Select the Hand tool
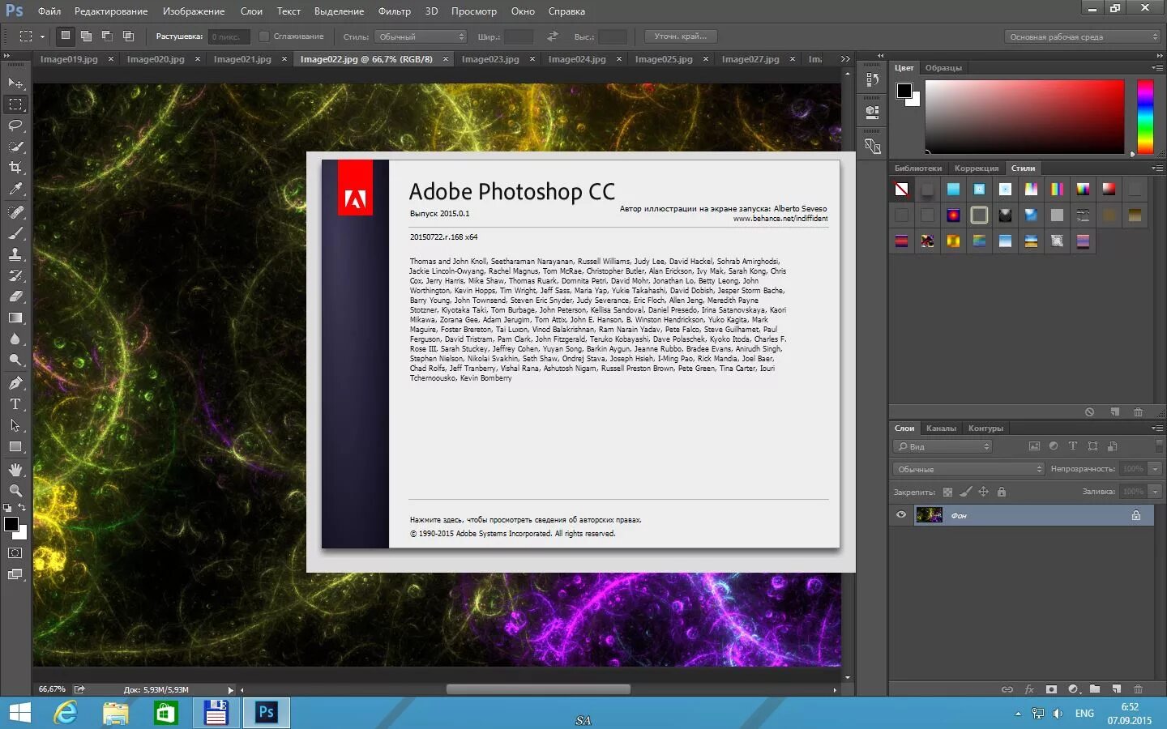The image size is (1167, 729). point(15,470)
